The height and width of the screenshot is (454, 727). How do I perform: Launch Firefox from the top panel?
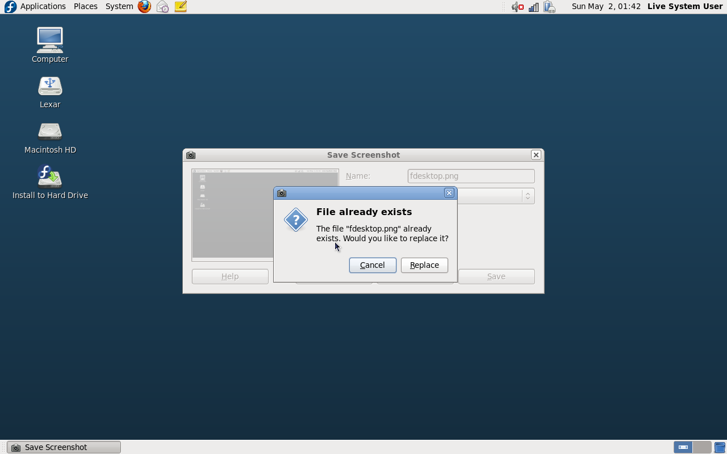[x=145, y=7]
